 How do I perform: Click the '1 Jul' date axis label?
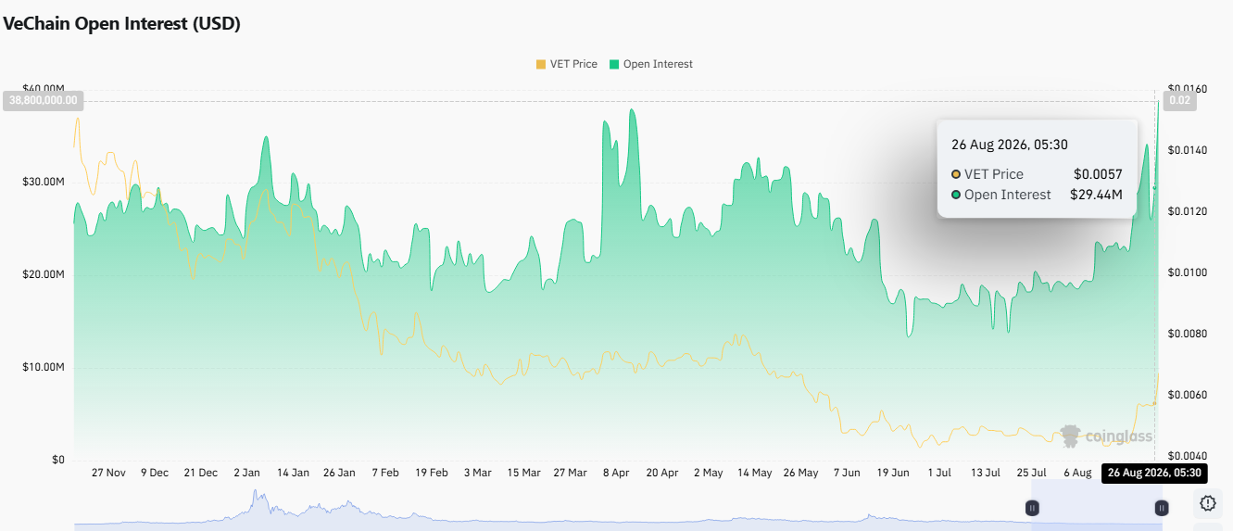[x=939, y=473]
